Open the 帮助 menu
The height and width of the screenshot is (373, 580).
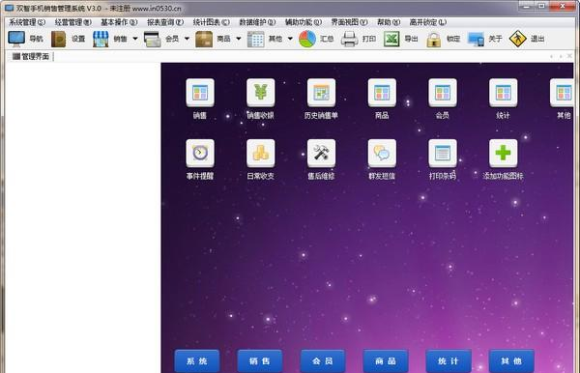click(x=389, y=22)
